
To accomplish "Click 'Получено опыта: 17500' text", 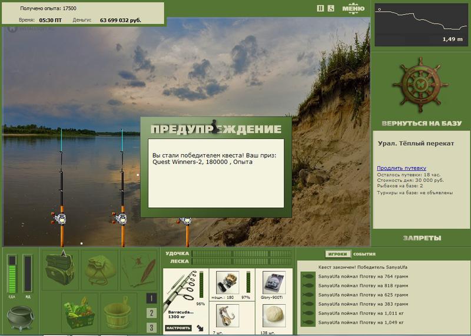I will 48,8.
